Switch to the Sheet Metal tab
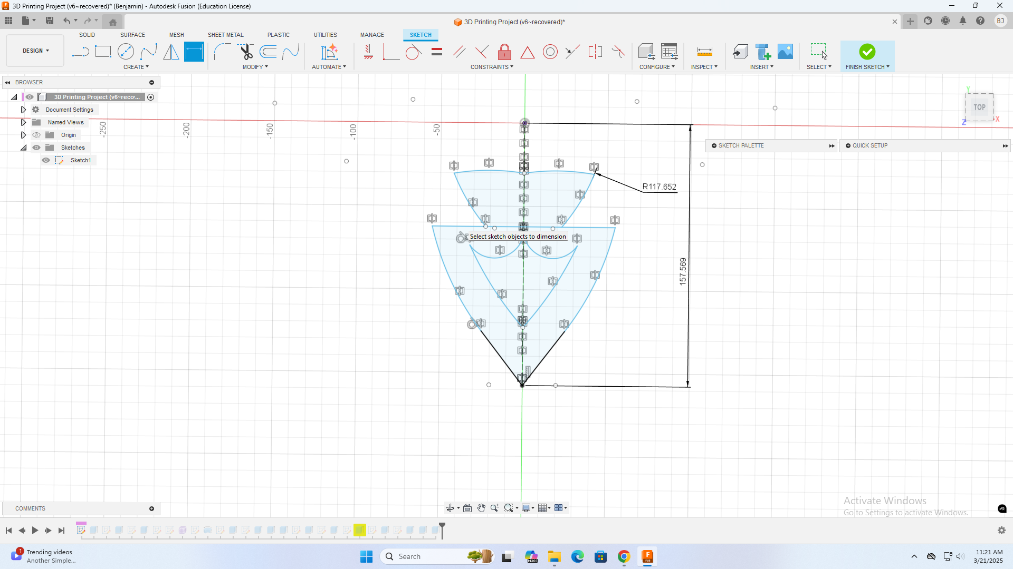1013x569 pixels. tap(226, 35)
